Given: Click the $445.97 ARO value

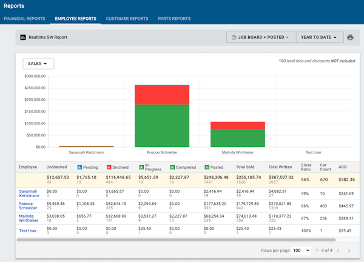Looking at the screenshot, I should (346, 206).
